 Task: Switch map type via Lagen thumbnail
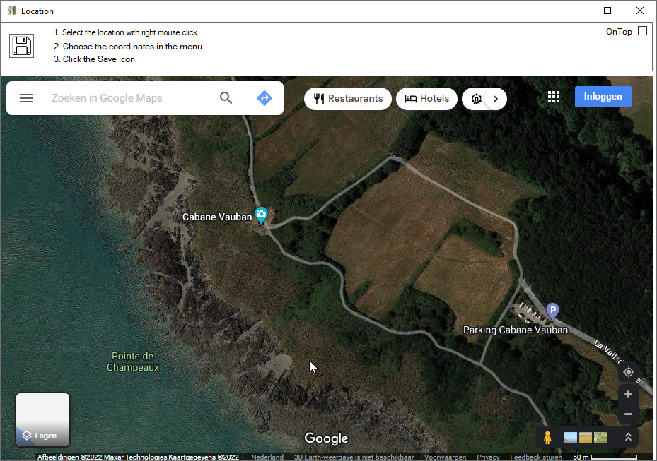[x=42, y=419]
